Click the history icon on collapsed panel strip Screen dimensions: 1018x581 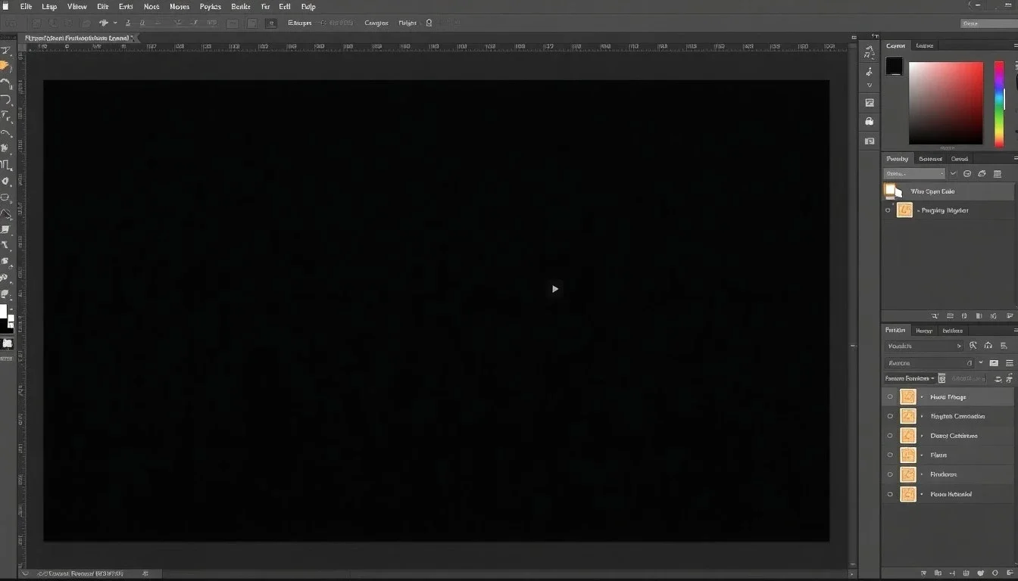[869, 53]
